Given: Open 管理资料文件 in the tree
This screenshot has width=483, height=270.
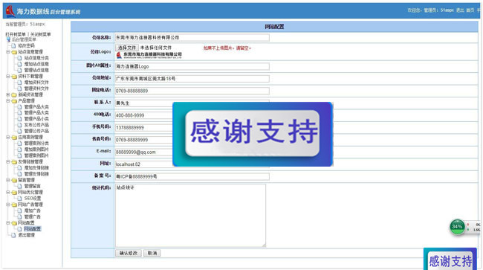Looking at the screenshot, I should [x=36, y=89].
